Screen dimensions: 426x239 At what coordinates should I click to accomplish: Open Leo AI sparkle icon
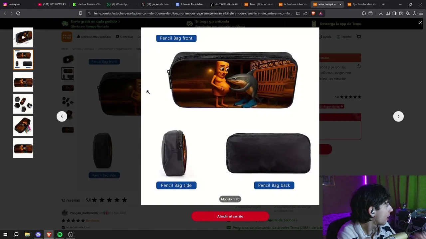click(408, 13)
